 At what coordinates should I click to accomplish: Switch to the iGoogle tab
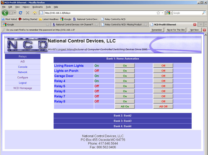(26, 25)
